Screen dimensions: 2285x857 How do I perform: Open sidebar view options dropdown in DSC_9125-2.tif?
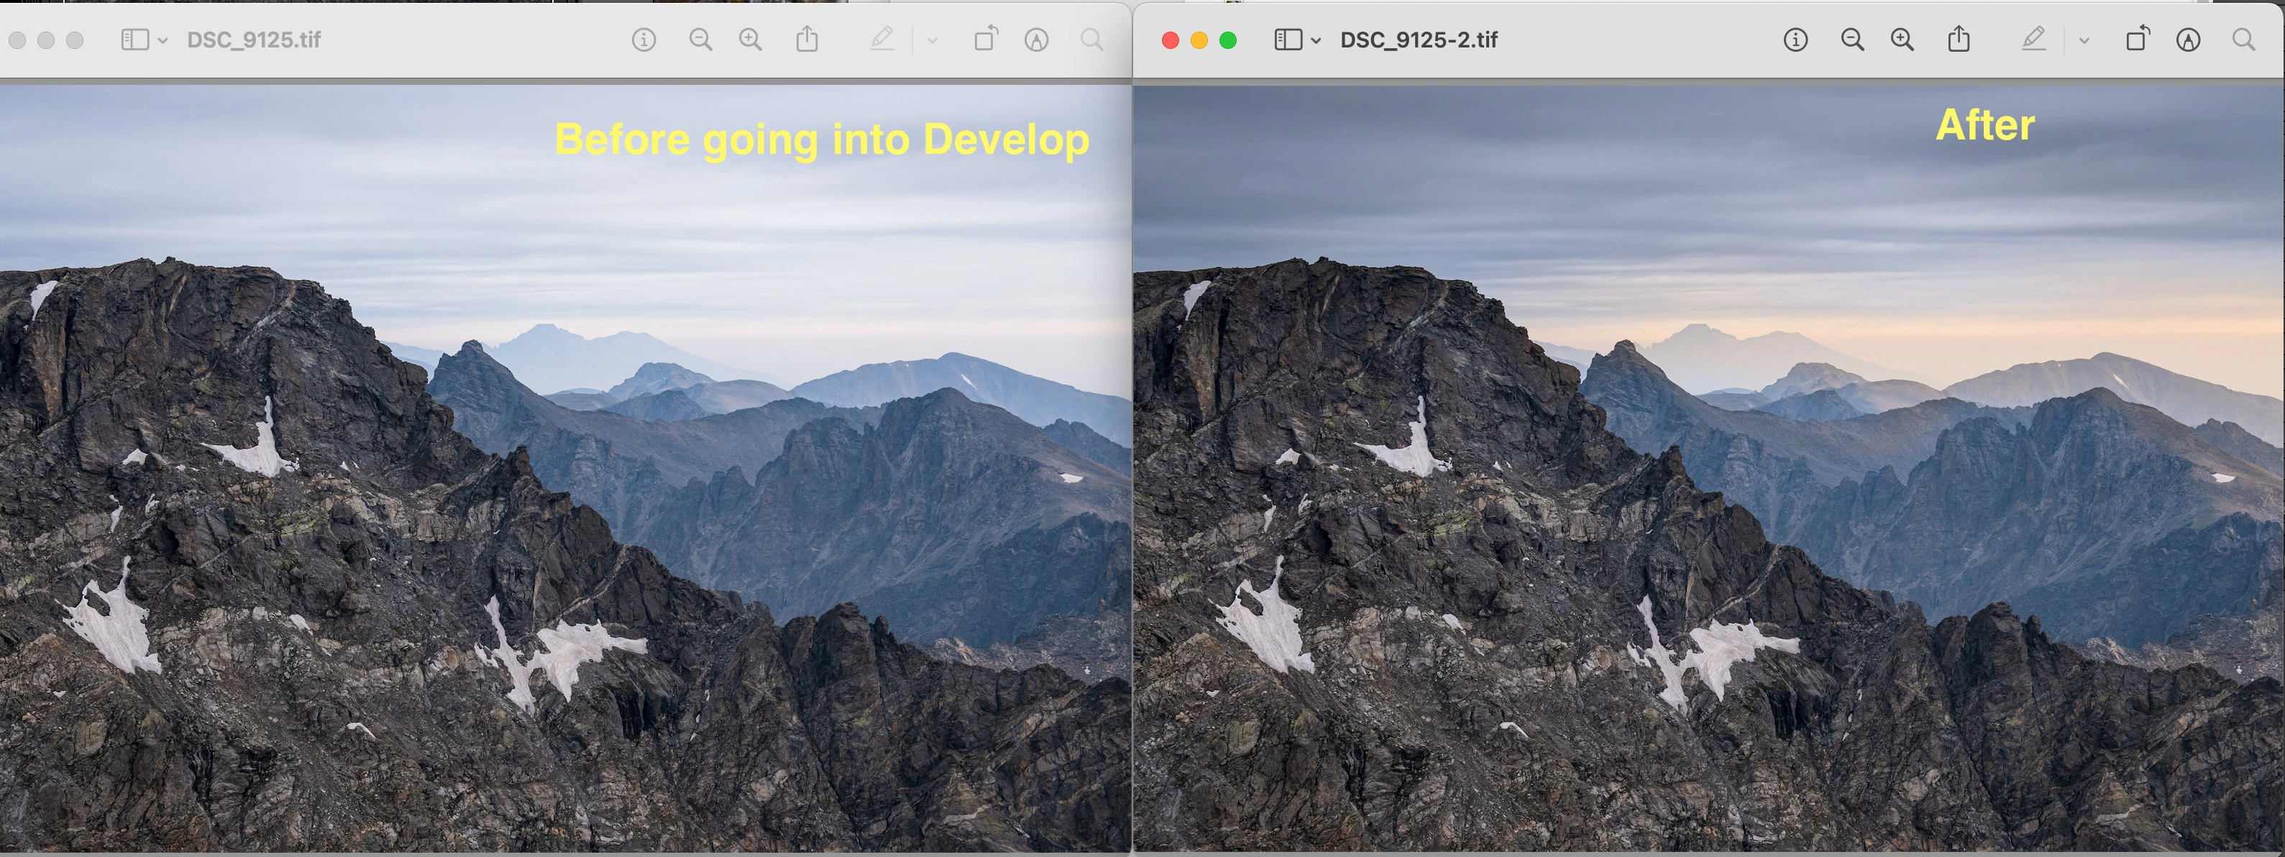pos(1316,41)
